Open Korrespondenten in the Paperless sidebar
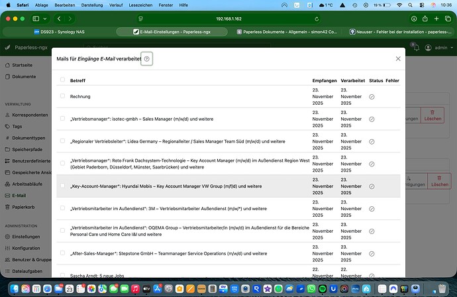Viewport: 457px width, 297px height. [x=26, y=115]
